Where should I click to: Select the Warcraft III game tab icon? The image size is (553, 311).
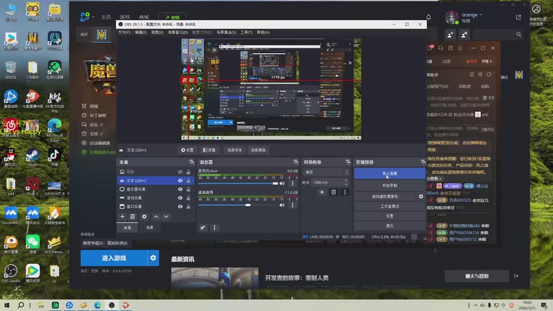click(x=102, y=35)
